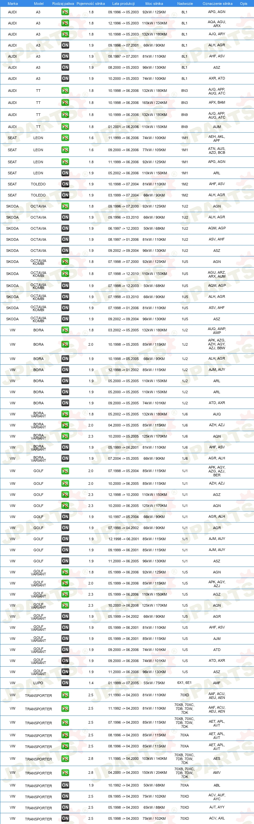Click engine codes 'APK, AZG, AZH, AQY, AZJ, BBW'
Image resolution: width=254 pixels, height=824 pixels.
pyautogui.click(x=217, y=344)
